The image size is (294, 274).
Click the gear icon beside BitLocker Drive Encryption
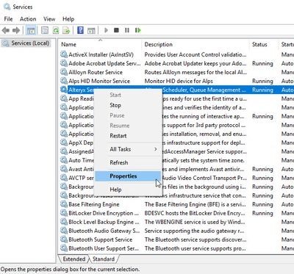click(64, 213)
